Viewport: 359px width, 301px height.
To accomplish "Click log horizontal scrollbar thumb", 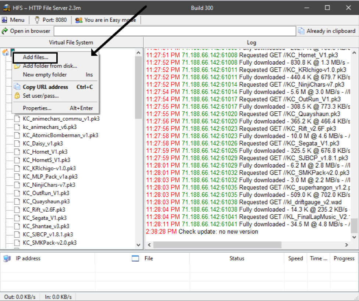I will coord(217,245).
